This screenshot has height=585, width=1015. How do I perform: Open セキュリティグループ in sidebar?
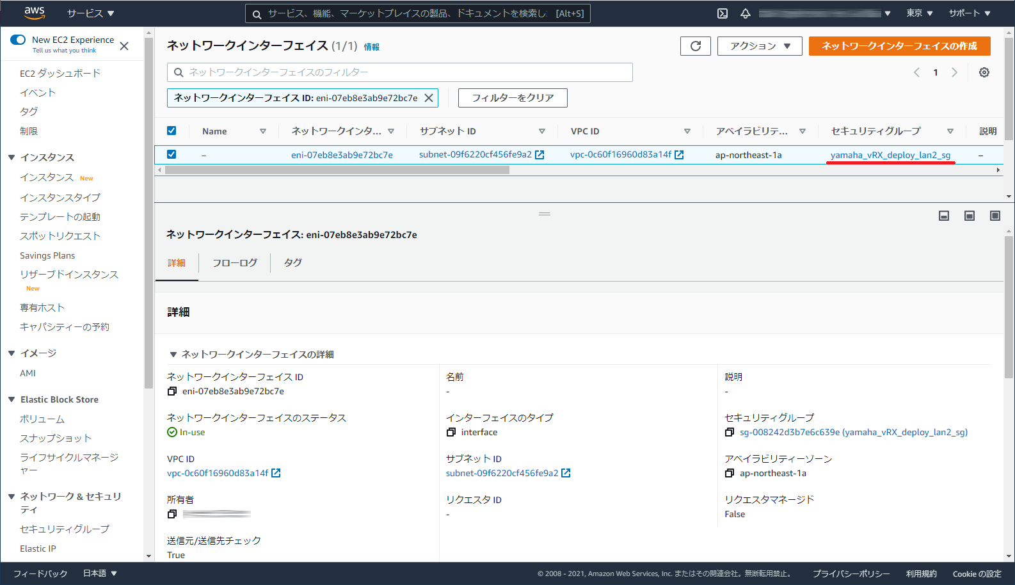tap(65, 529)
